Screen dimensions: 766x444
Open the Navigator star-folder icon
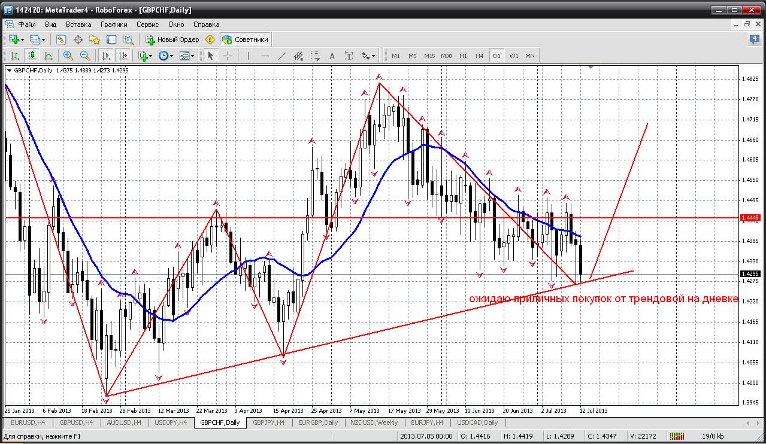pyautogui.click(x=95, y=39)
